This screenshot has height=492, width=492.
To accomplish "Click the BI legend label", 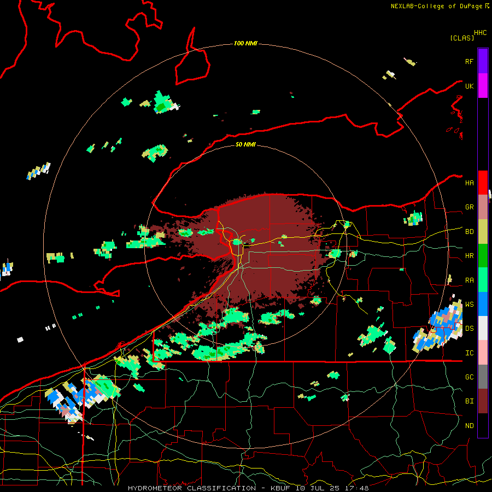I will point(469,401).
